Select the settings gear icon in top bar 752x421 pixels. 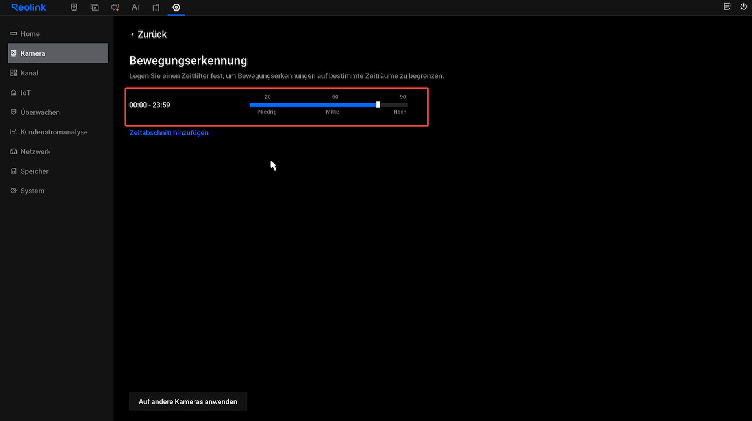coord(176,7)
